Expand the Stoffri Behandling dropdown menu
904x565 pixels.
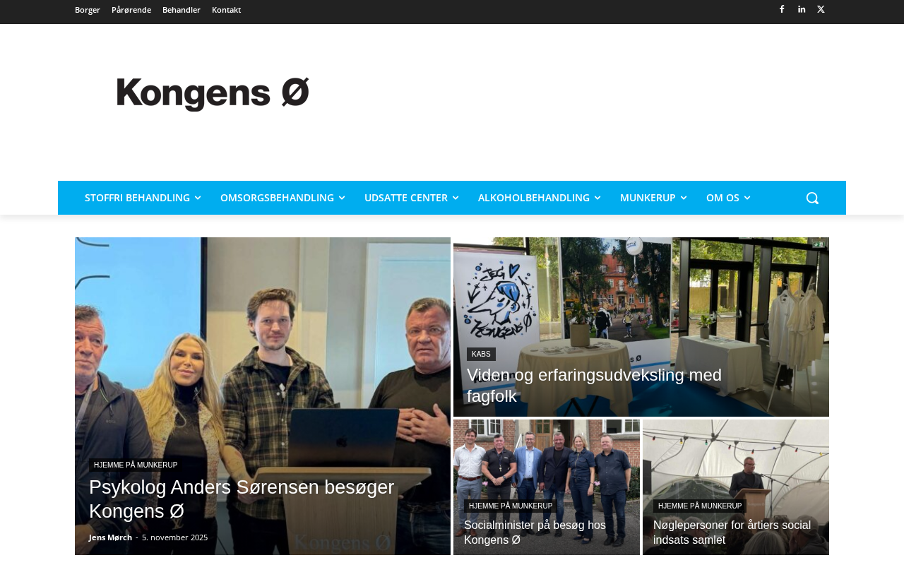tap(143, 198)
